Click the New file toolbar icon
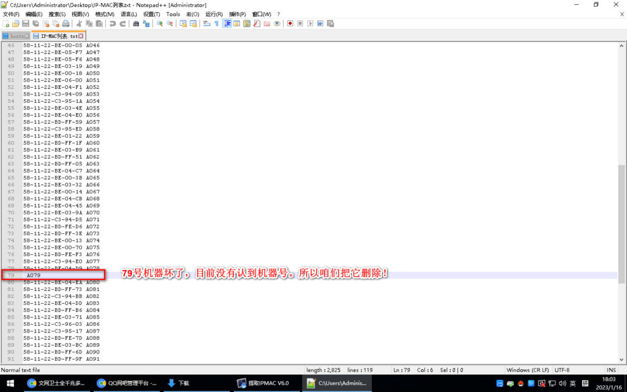This screenshot has width=627, height=392. pos(6,24)
